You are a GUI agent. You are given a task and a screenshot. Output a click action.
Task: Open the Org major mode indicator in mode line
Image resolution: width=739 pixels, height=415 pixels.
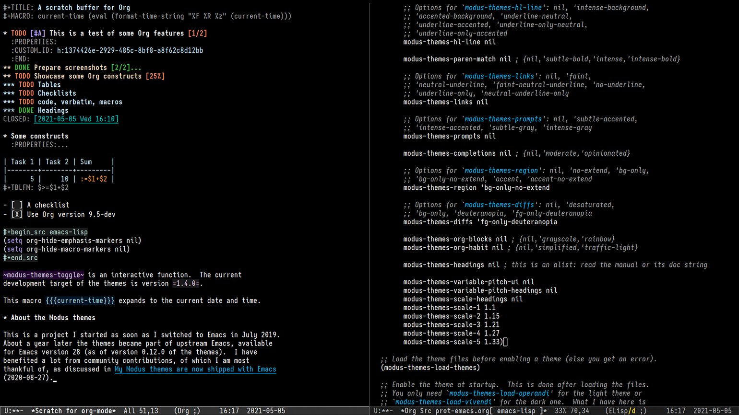tap(187, 411)
